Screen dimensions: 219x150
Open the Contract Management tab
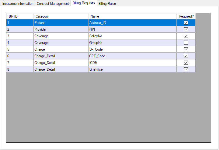(x=53, y=4)
